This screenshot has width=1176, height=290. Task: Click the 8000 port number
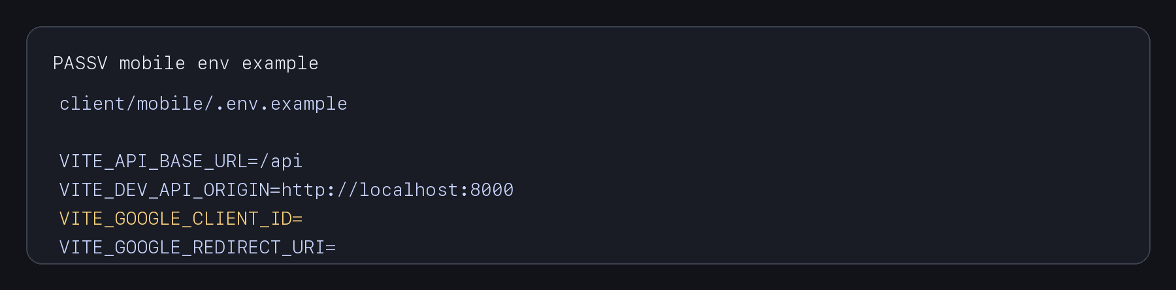click(x=492, y=190)
